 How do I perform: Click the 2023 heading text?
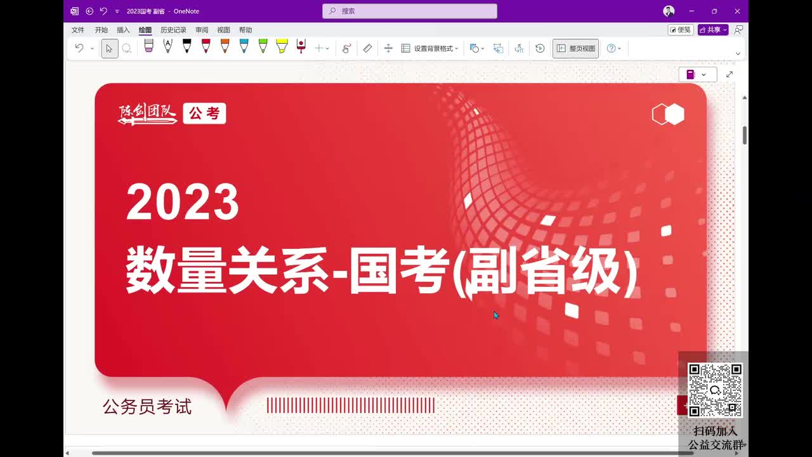tap(183, 202)
